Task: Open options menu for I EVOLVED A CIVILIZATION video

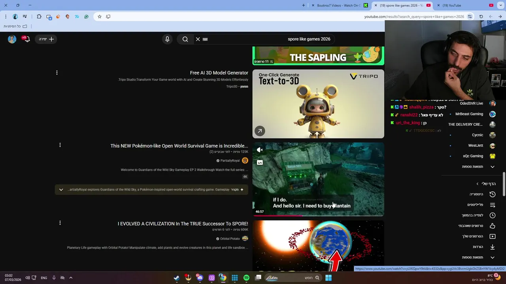Action: [x=60, y=223]
